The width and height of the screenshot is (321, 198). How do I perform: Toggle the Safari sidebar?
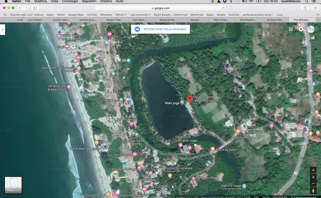click(35, 8)
